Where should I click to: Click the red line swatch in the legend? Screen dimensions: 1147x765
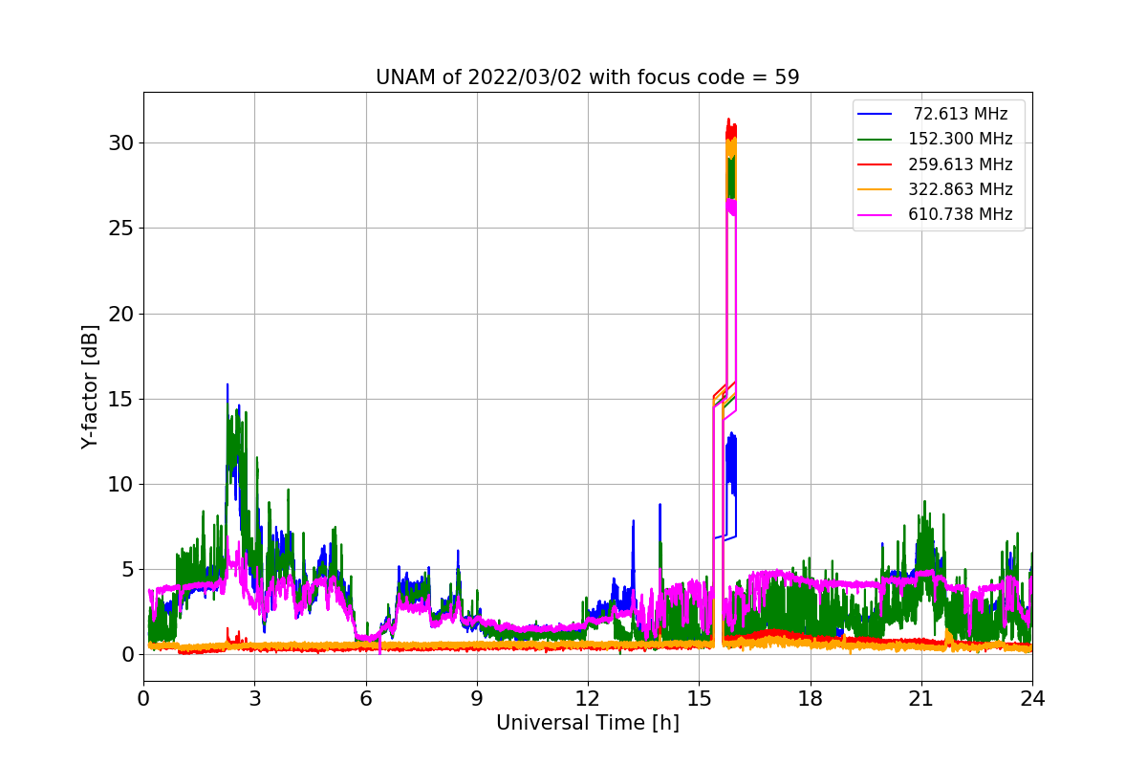coord(875,164)
